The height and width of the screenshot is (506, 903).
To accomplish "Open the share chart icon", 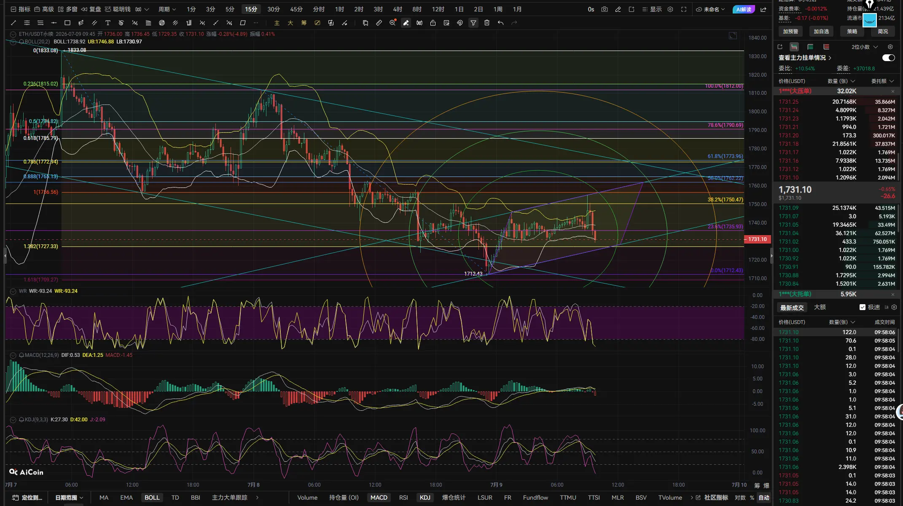I will click(763, 9).
